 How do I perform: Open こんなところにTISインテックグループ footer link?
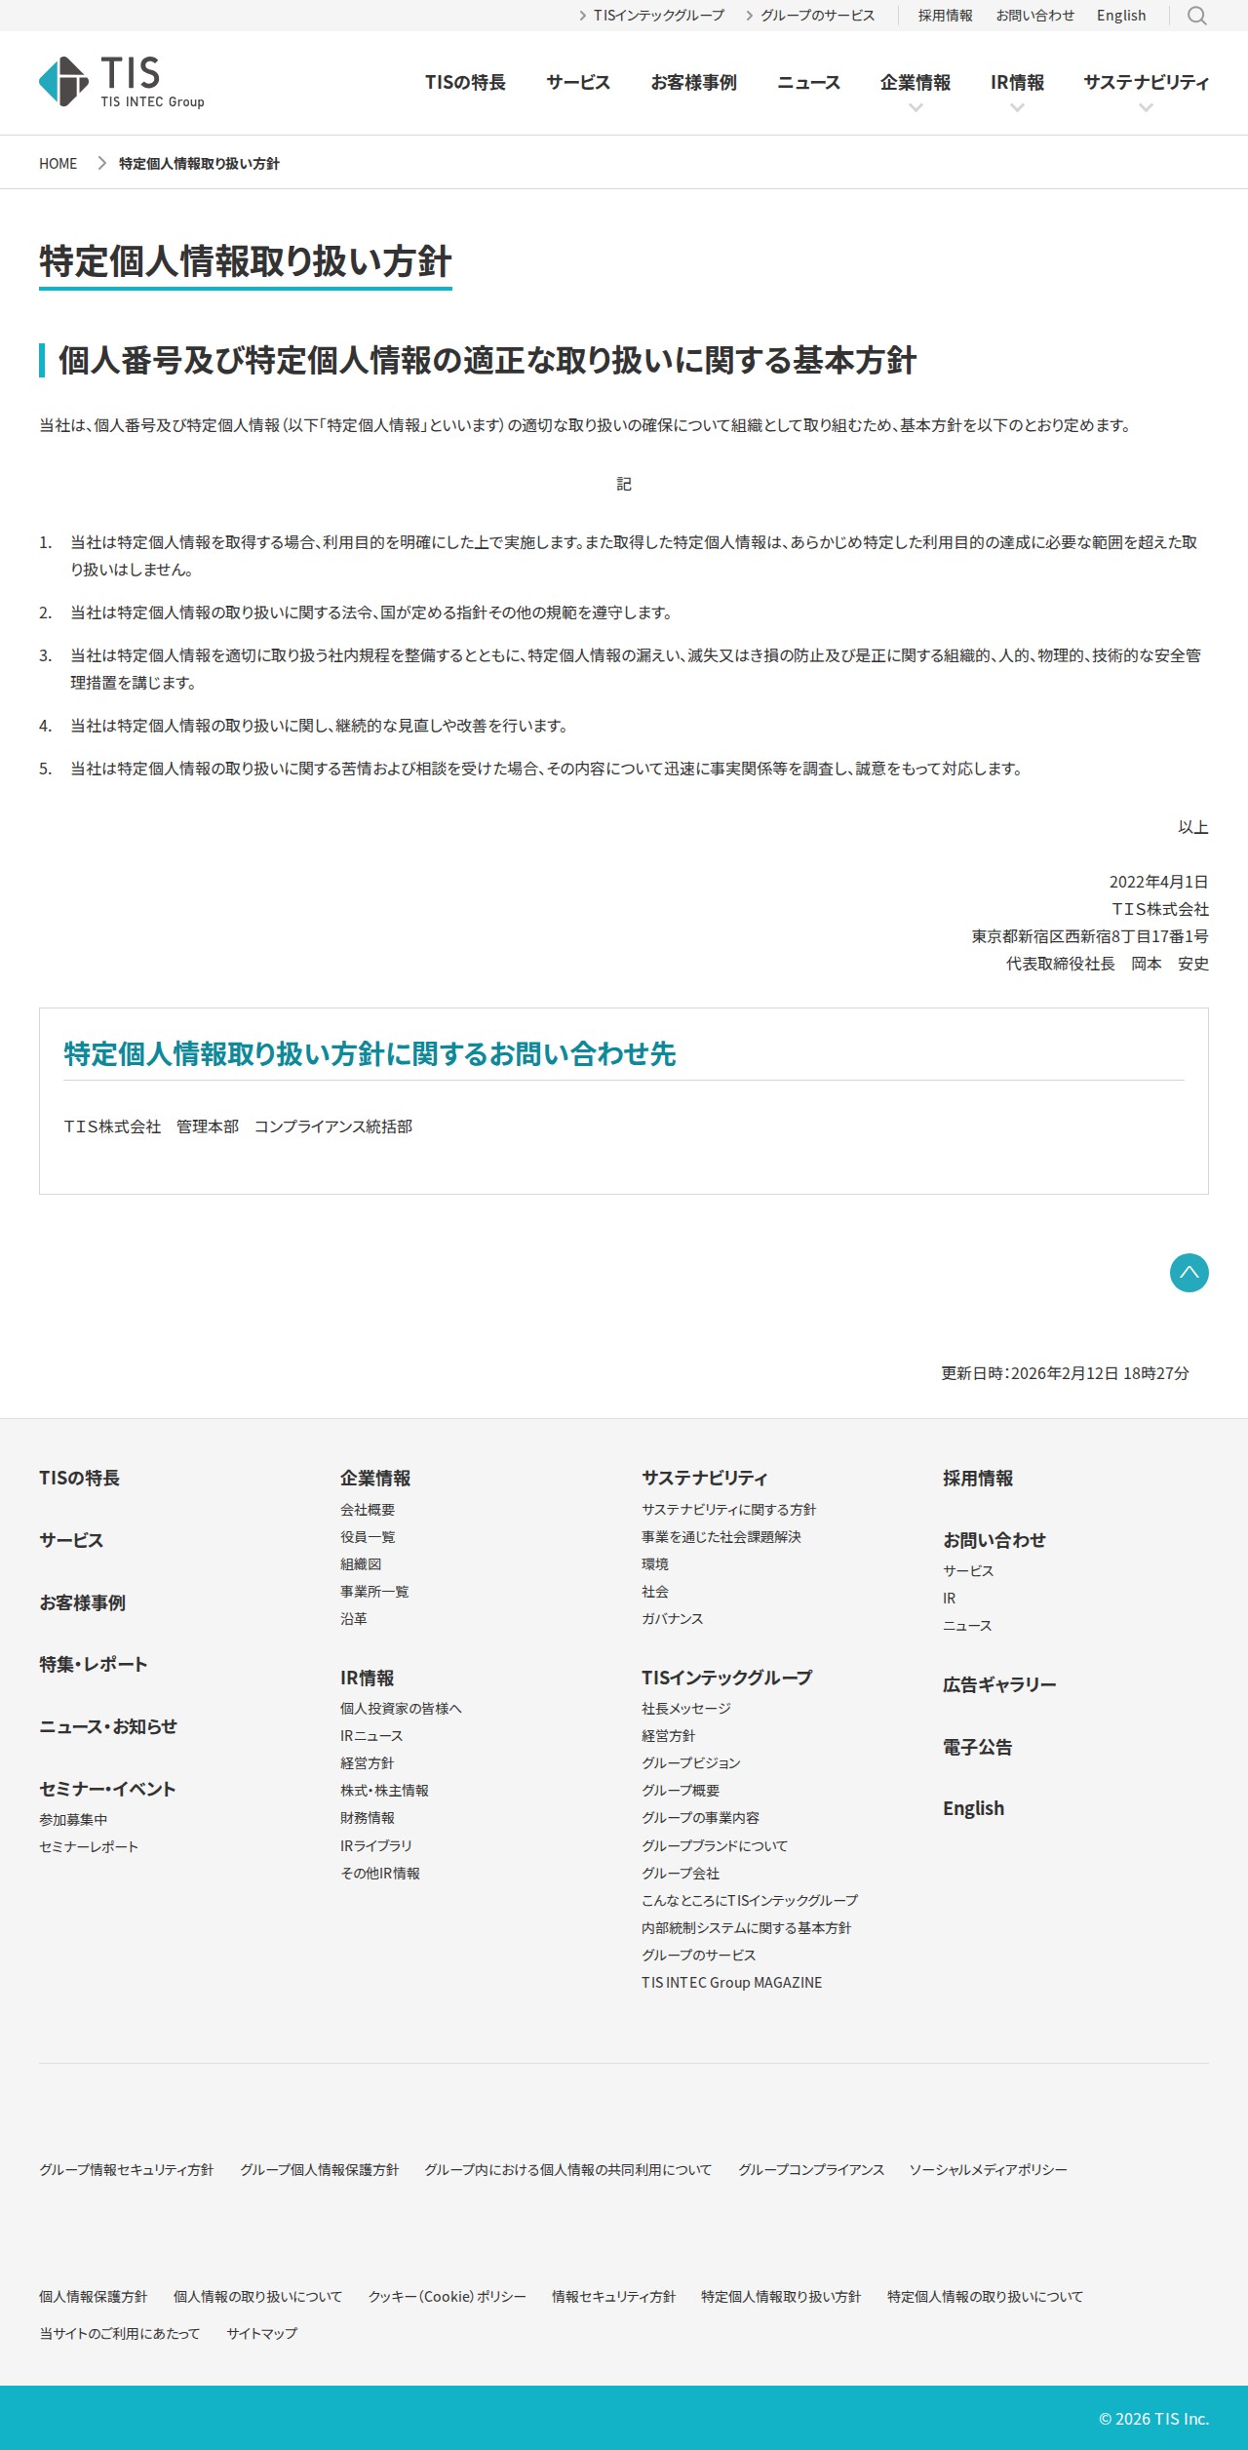click(x=750, y=1901)
